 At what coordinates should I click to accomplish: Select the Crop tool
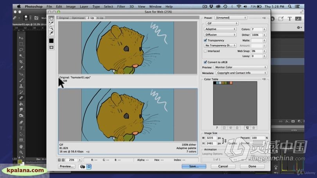[21, 62]
